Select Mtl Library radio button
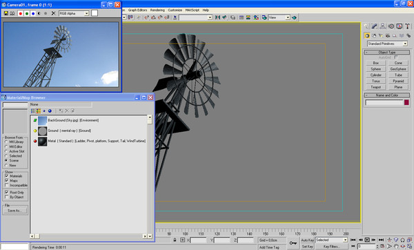The width and height of the screenshot is (414, 250). pyautogui.click(x=6, y=142)
